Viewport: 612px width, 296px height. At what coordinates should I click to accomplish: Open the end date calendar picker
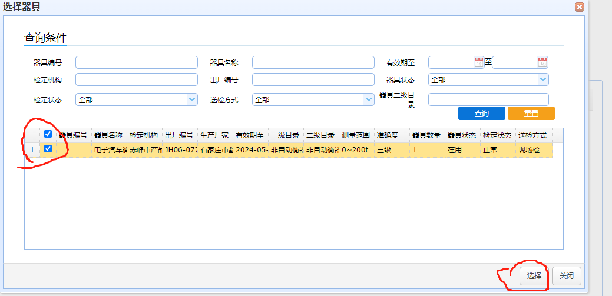(542, 62)
